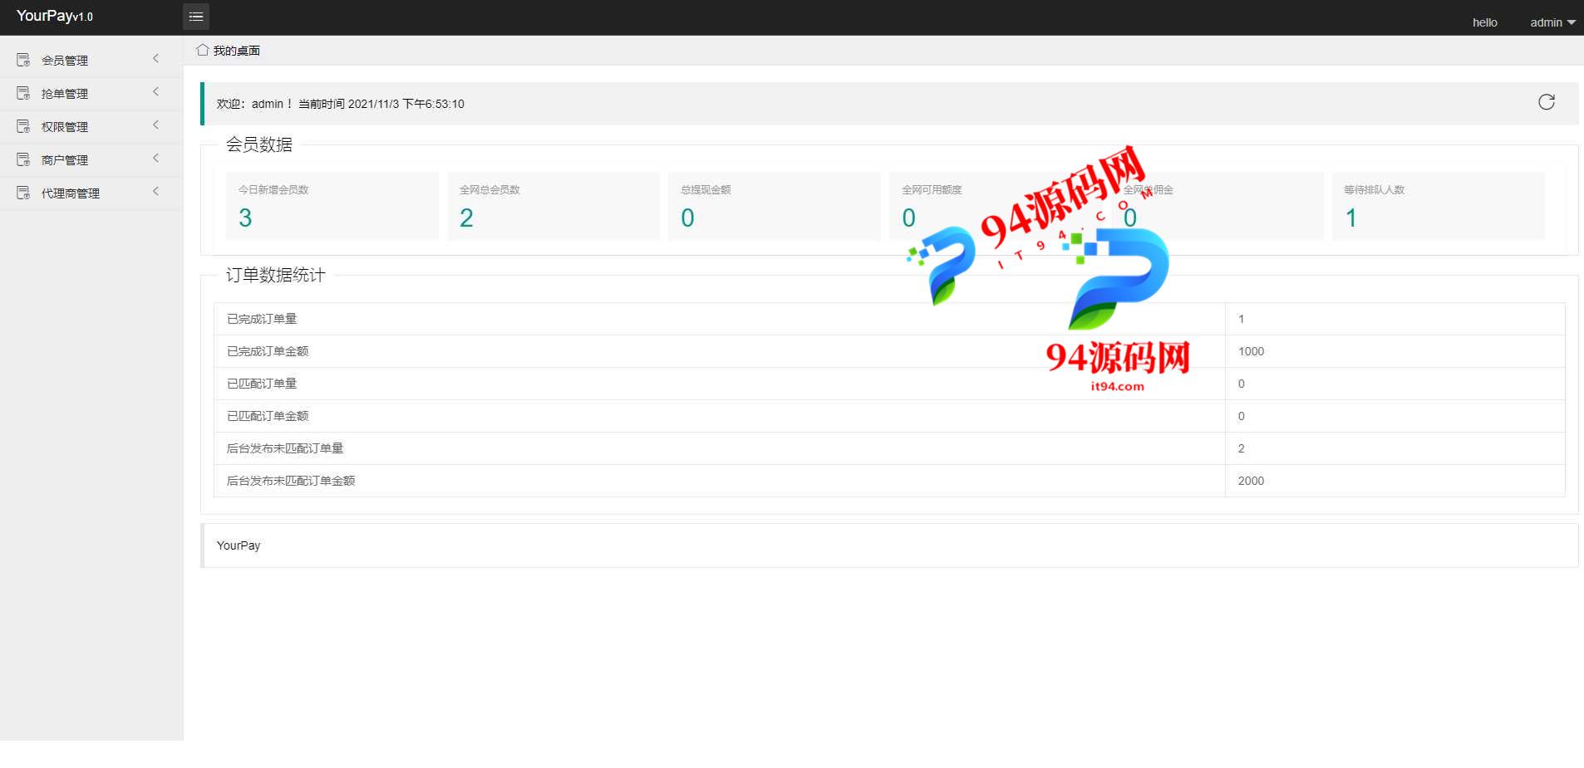The image size is (1584, 768).
Task: Click the refresh icon in welcome bar
Action: click(x=1546, y=102)
